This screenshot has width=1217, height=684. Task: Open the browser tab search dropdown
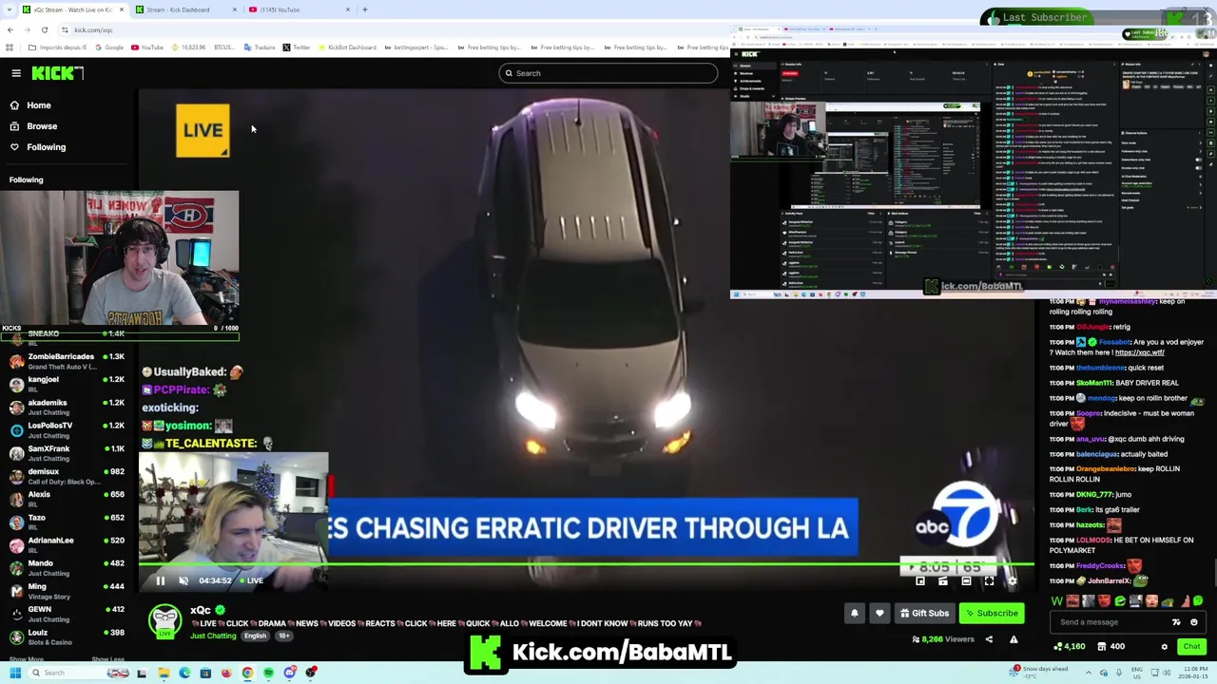pos(10,9)
